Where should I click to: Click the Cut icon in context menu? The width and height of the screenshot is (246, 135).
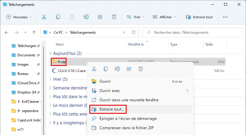click(x=94, y=69)
